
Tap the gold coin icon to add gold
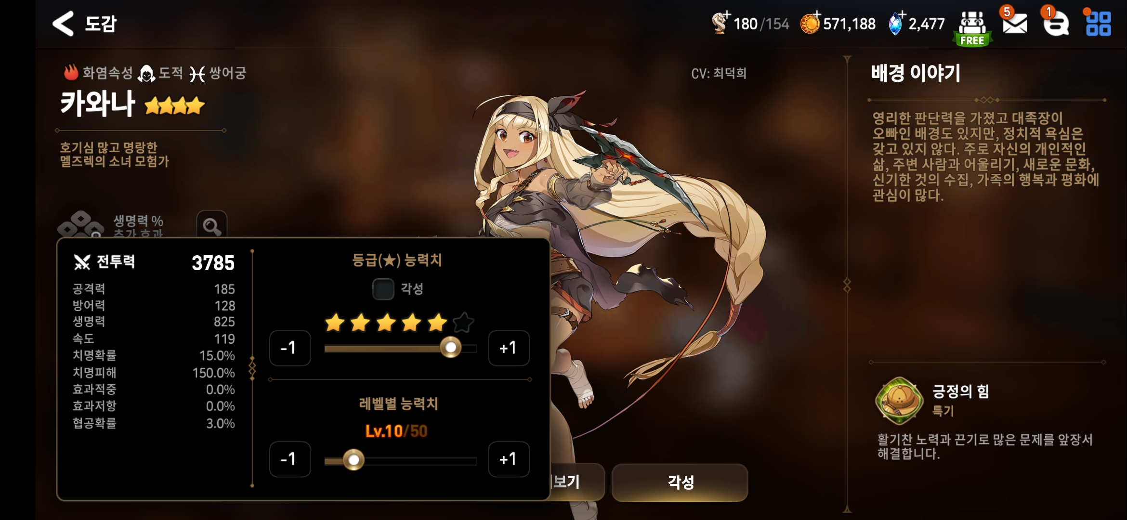click(x=810, y=23)
